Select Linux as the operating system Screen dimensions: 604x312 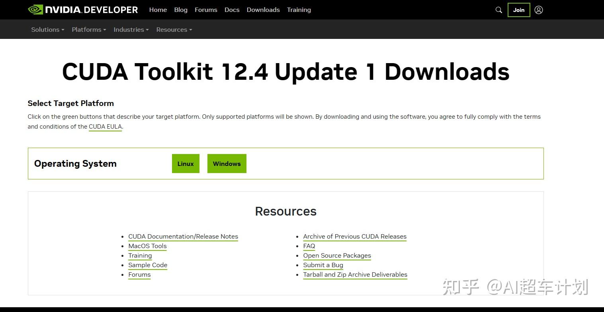pyautogui.click(x=185, y=163)
